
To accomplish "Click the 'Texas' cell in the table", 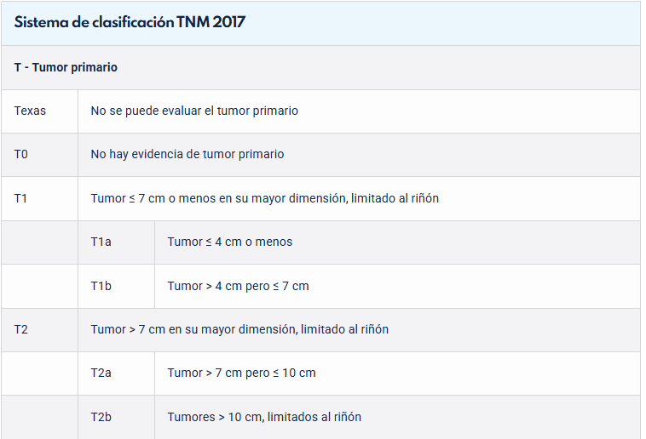I will tap(31, 111).
